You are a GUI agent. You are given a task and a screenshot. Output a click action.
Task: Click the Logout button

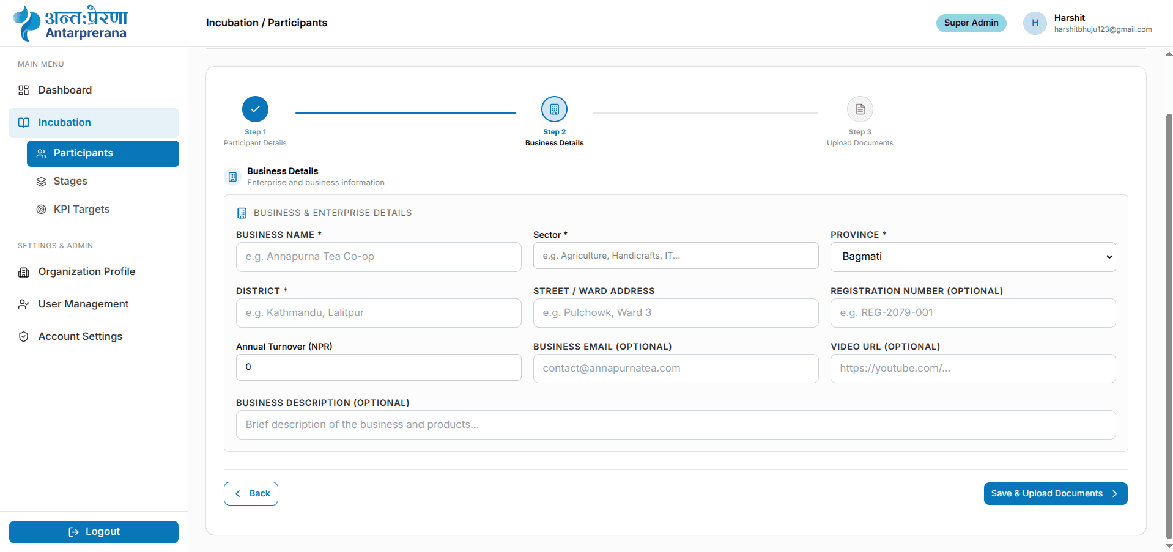94,532
